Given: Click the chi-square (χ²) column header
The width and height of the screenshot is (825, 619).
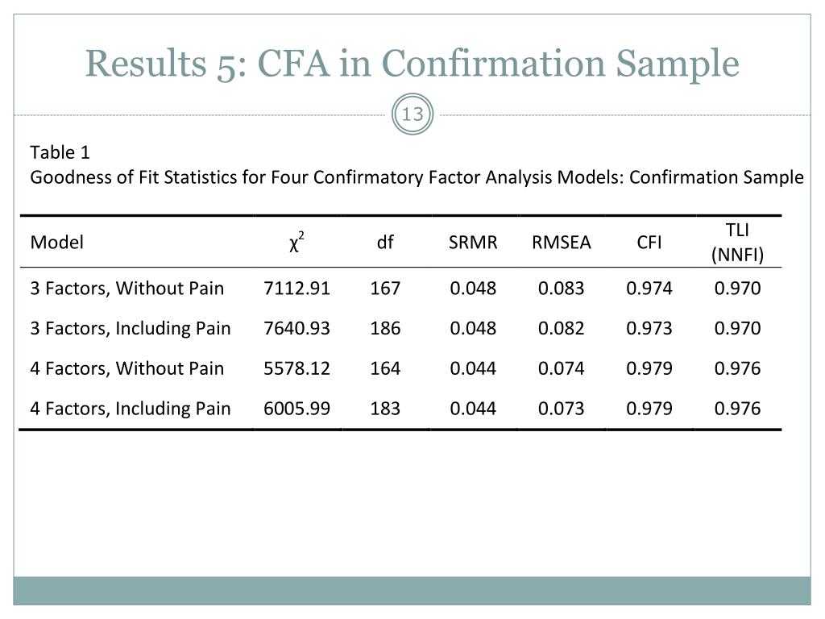Looking at the screenshot, I should coord(296,242).
